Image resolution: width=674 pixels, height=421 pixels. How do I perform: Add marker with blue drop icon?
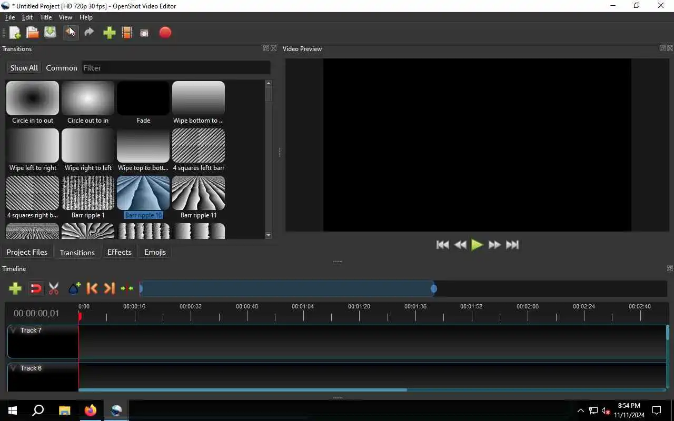pyautogui.click(x=74, y=288)
